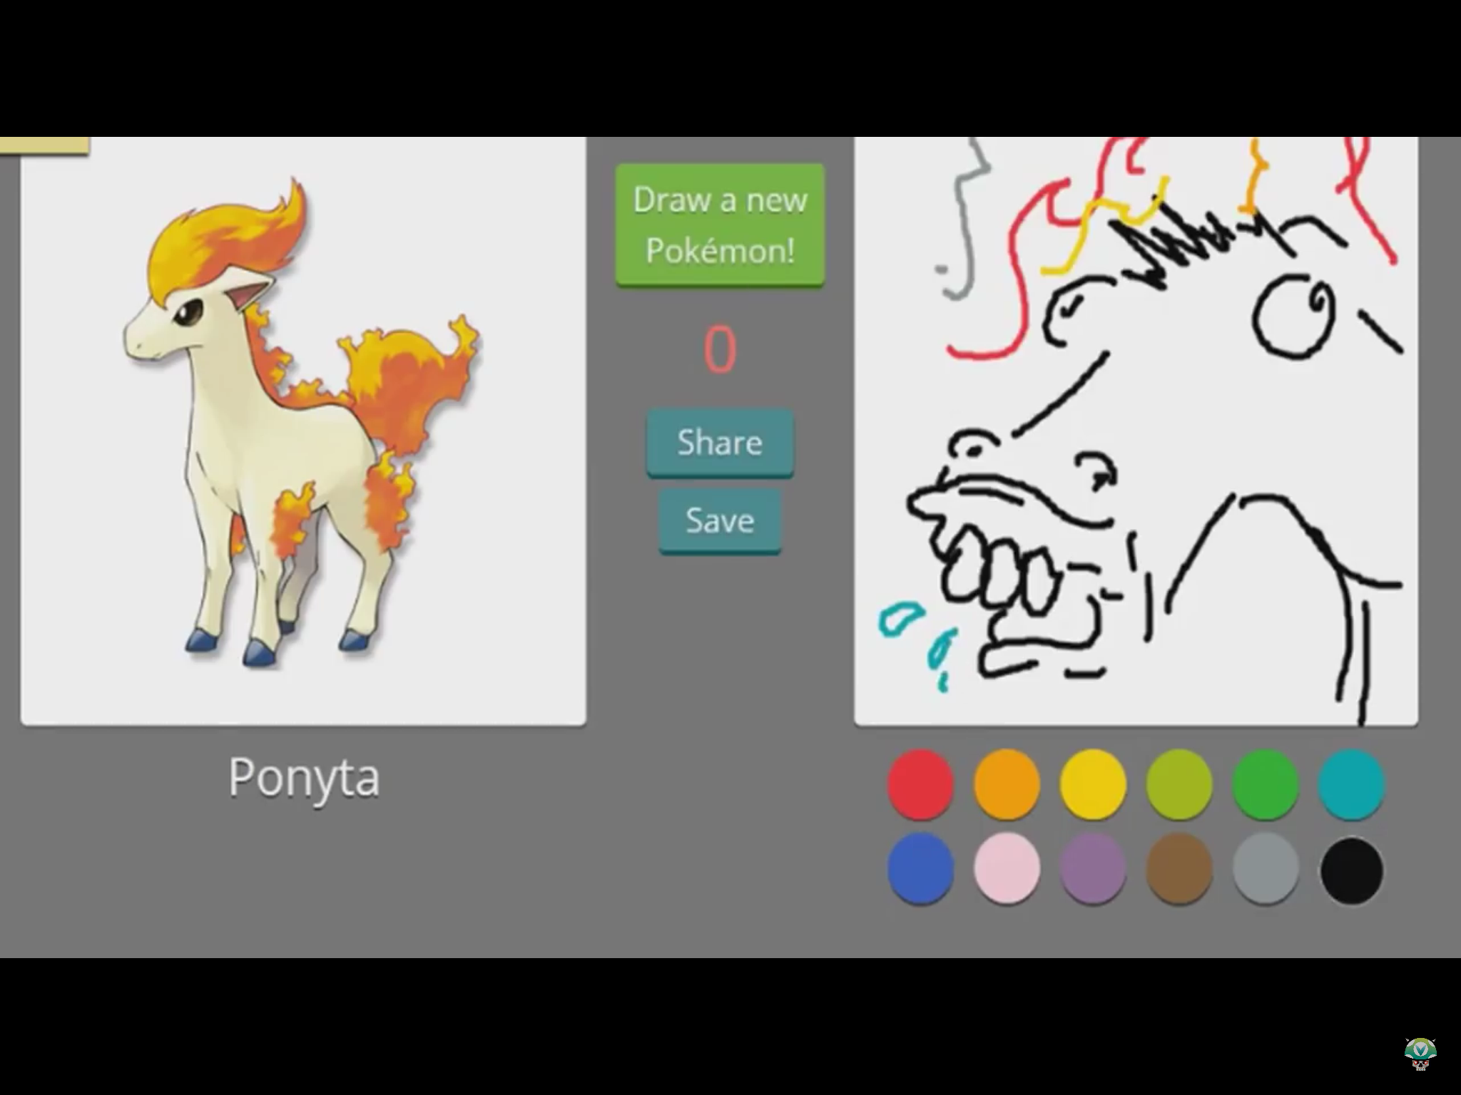Click the red score counter '0'
Viewport: 1461px width, 1095px height.
coord(720,349)
